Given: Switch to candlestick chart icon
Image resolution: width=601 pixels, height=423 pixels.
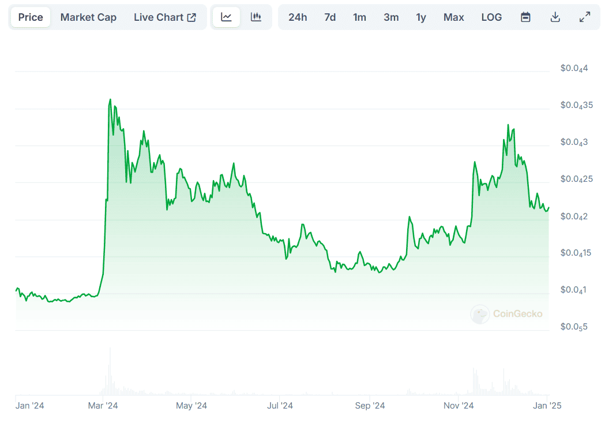Looking at the screenshot, I should pyautogui.click(x=256, y=17).
